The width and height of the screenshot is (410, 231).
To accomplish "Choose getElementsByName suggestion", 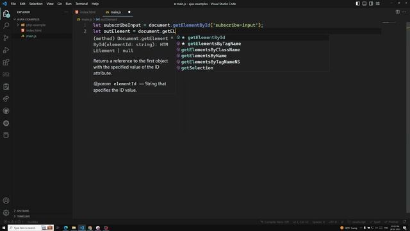I will coord(252,56).
